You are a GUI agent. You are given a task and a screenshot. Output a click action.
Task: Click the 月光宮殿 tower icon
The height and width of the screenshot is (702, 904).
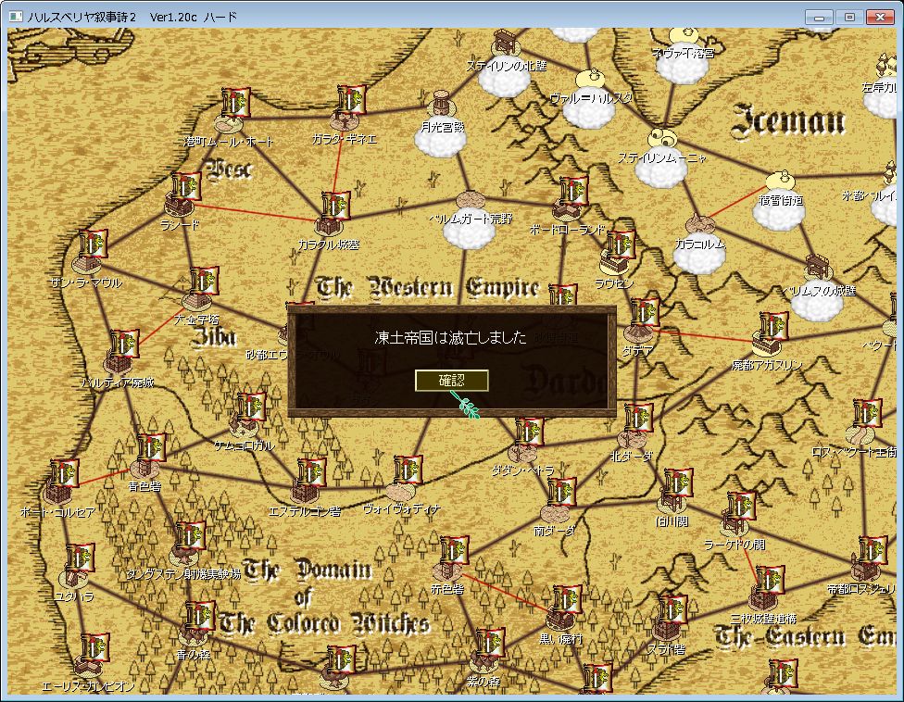[442, 106]
